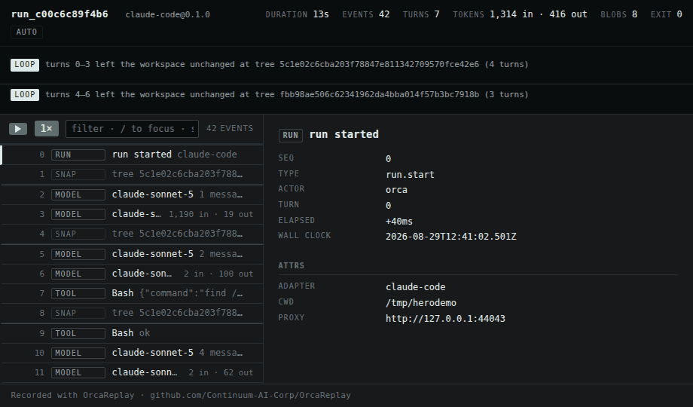The height and width of the screenshot is (407, 693).
Task: Select event 10 claude-sonnet-5 4 messages
Action: pos(132,353)
